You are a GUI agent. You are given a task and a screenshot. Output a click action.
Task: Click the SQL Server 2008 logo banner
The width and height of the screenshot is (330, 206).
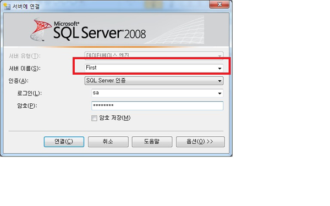pos(116,30)
